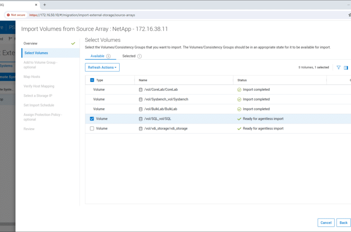Click volume icon beside /vol/CoreLab/CoreLab
This screenshot has height=232, width=351.
tap(140, 90)
